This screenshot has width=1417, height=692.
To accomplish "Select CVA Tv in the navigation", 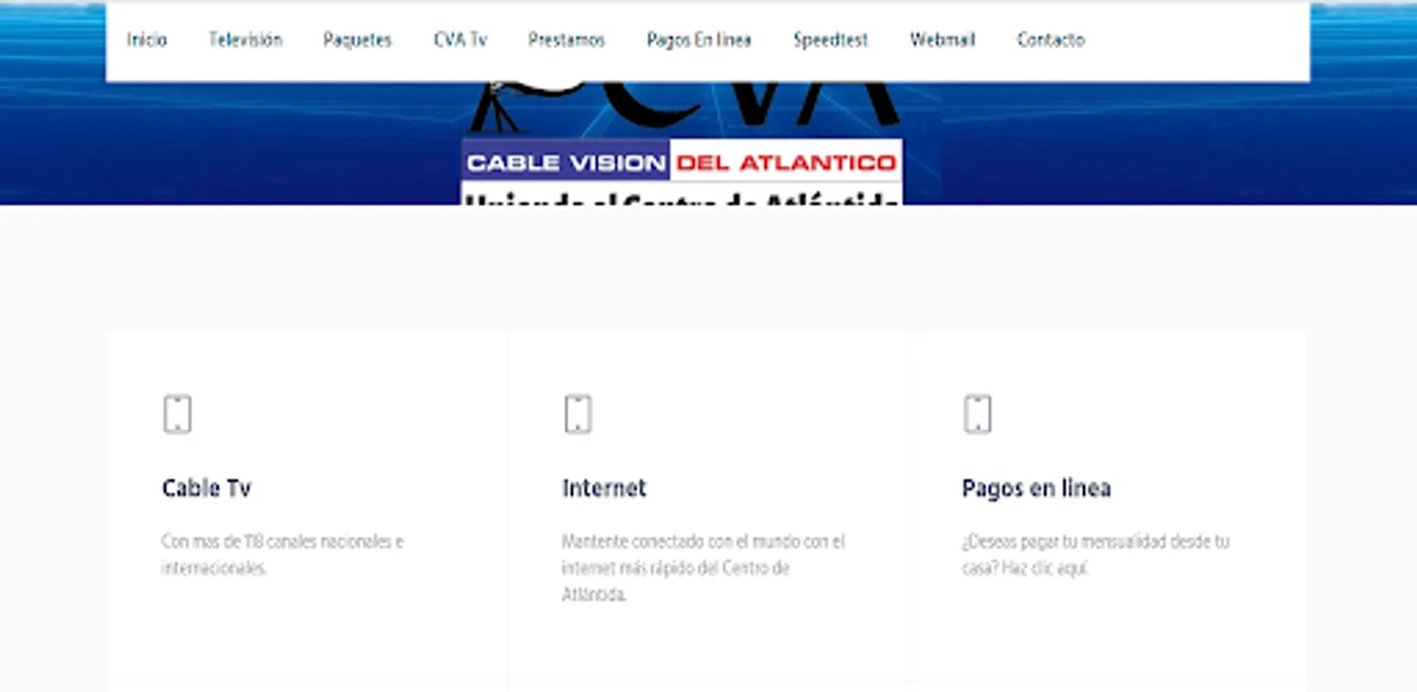I will [460, 40].
